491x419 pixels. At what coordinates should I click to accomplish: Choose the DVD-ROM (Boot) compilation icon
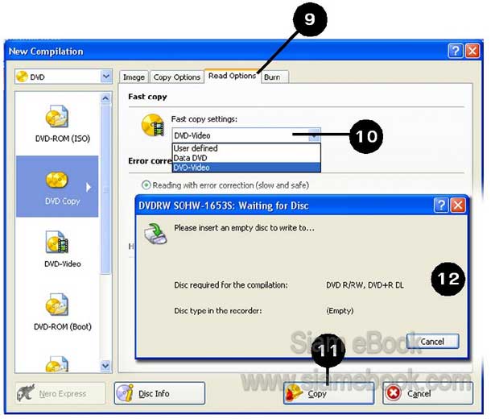(x=57, y=305)
